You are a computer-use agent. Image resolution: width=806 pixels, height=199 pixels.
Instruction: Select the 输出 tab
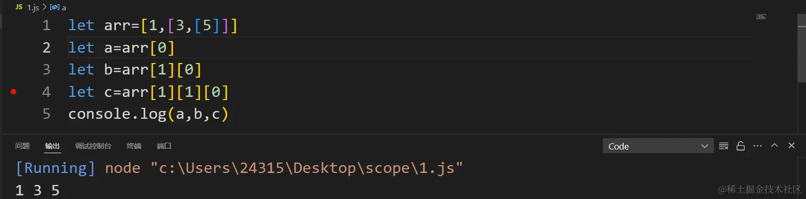pyautogui.click(x=52, y=146)
